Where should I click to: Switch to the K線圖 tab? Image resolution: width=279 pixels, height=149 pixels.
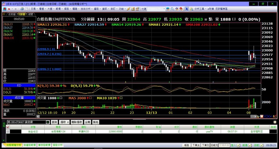pyautogui.click(x=22, y=14)
